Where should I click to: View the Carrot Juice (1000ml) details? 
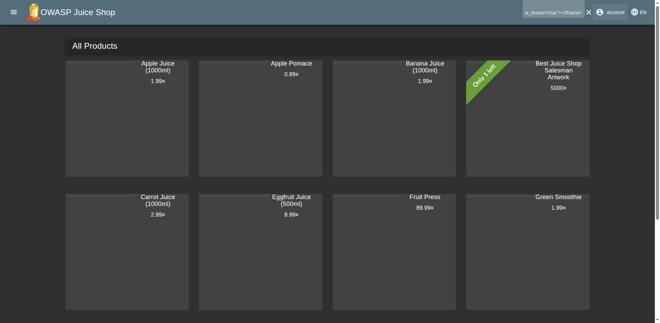[x=127, y=252]
